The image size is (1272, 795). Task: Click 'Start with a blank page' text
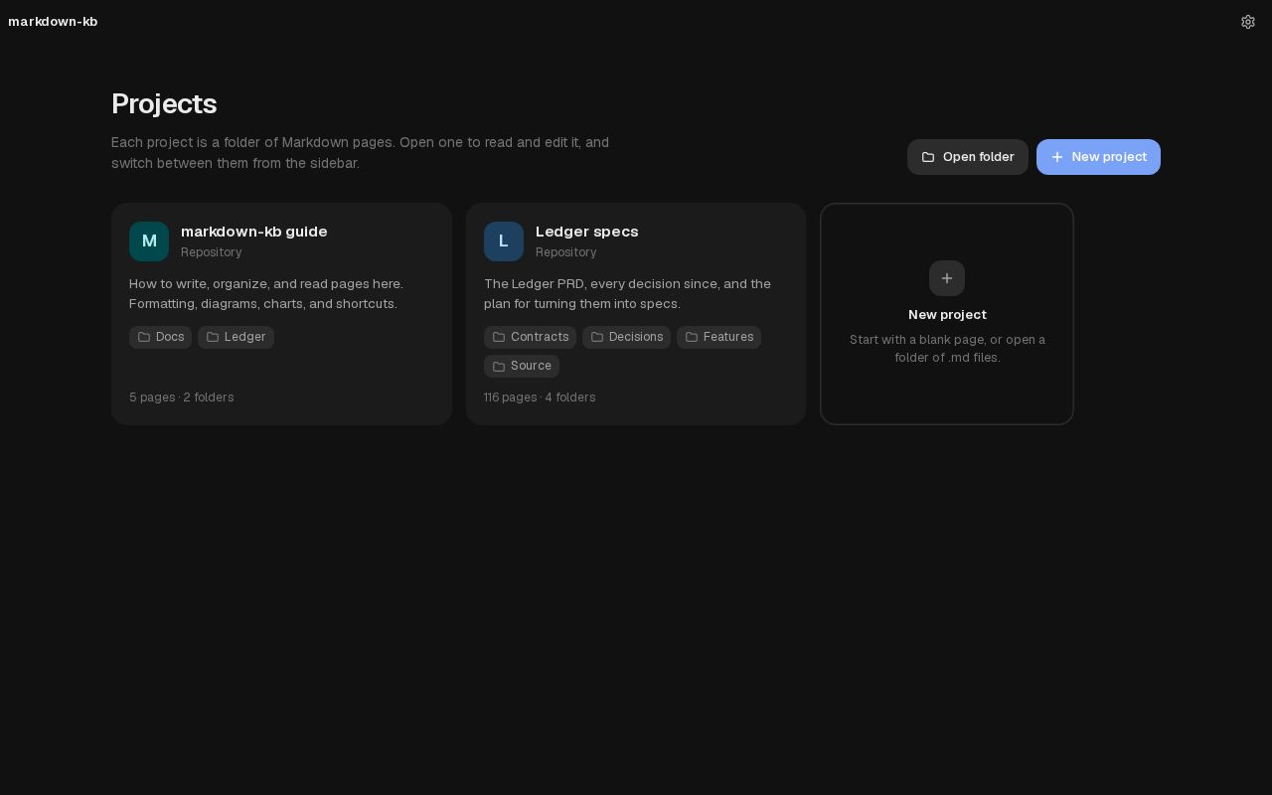[x=947, y=349]
